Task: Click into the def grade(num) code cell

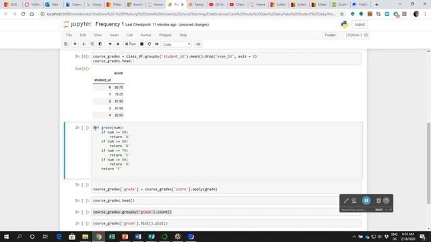Action: (x=226, y=151)
